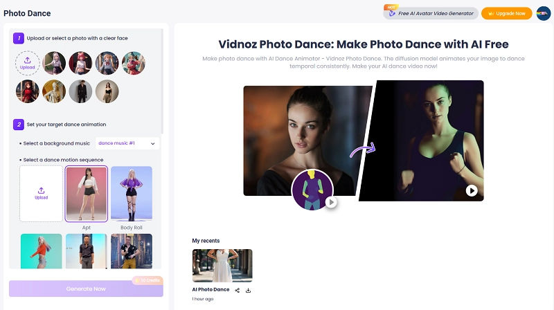Click the 'My recents' heading

(206, 241)
